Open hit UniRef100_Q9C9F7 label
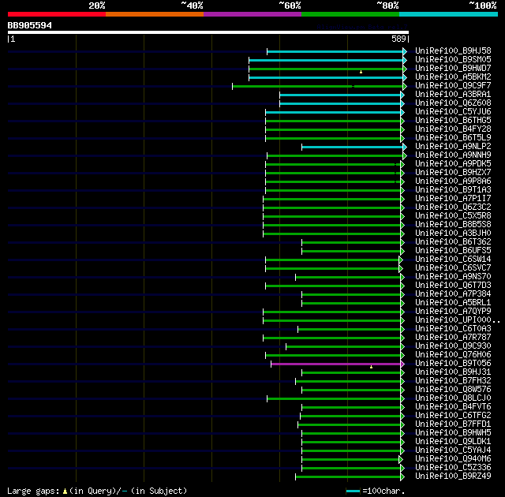The image size is (505, 497). click(x=453, y=86)
